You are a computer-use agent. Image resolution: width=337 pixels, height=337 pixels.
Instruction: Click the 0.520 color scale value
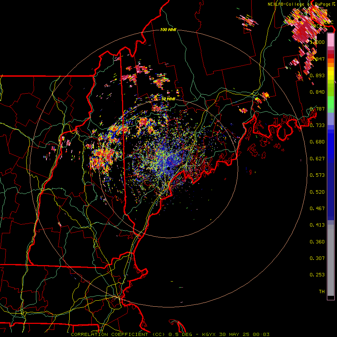coord(317,192)
